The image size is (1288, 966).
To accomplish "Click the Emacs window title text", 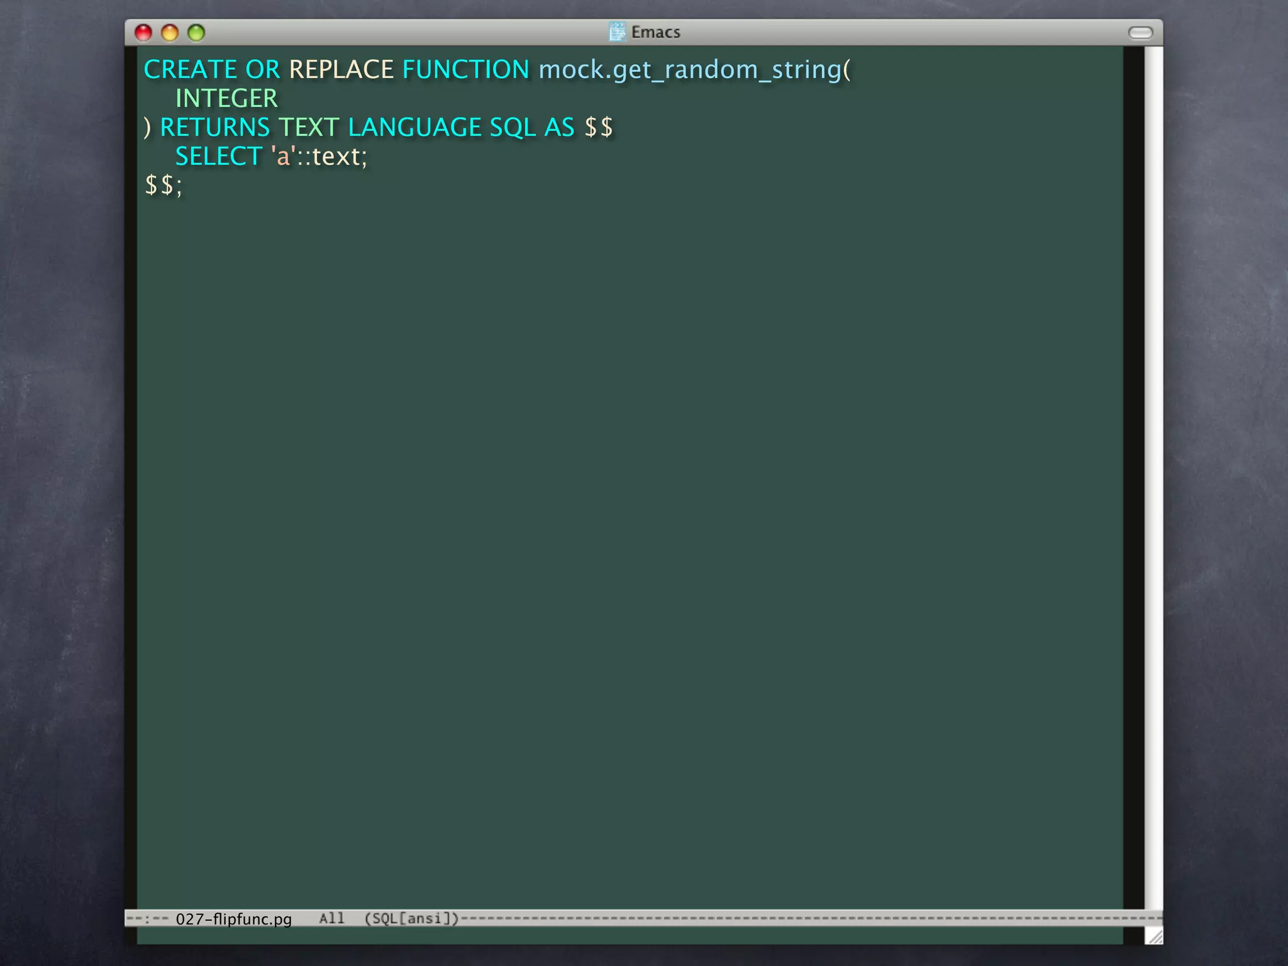I will (656, 32).
